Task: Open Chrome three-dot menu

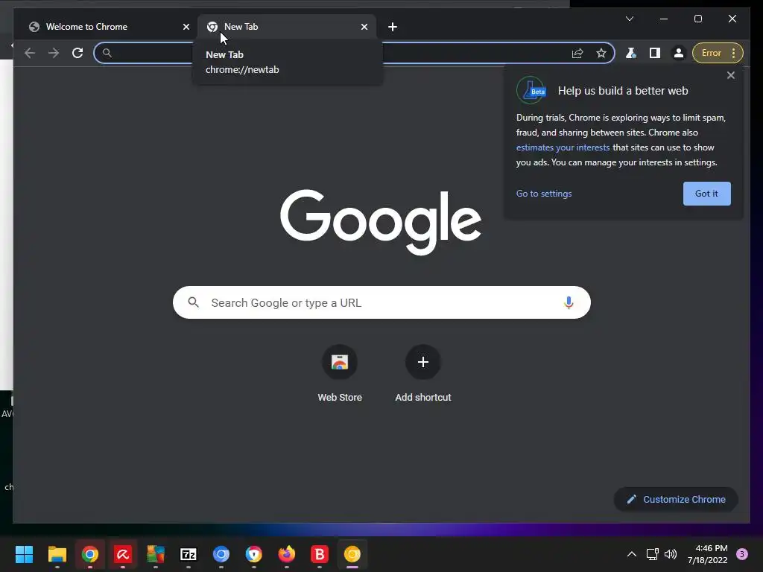Action: coord(734,53)
